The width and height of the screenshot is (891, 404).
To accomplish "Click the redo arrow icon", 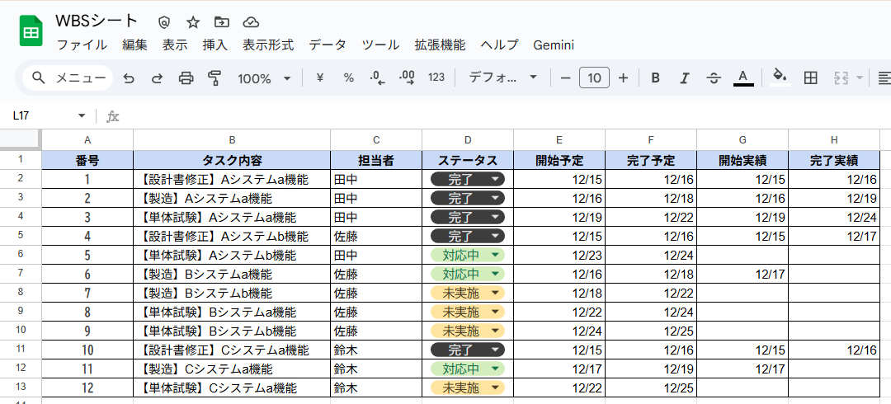I will point(157,78).
